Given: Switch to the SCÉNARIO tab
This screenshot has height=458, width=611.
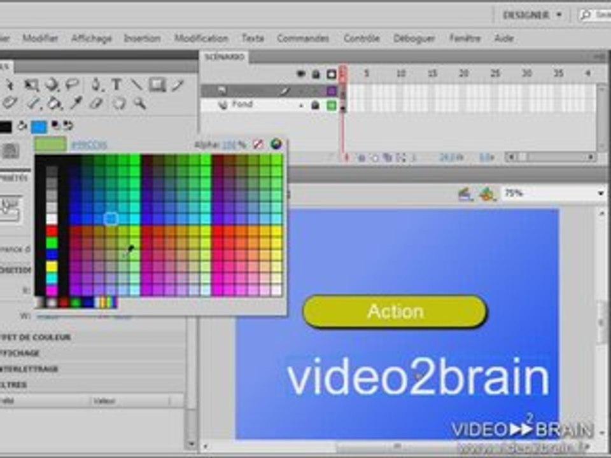Looking at the screenshot, I should (x=225, y=57).
